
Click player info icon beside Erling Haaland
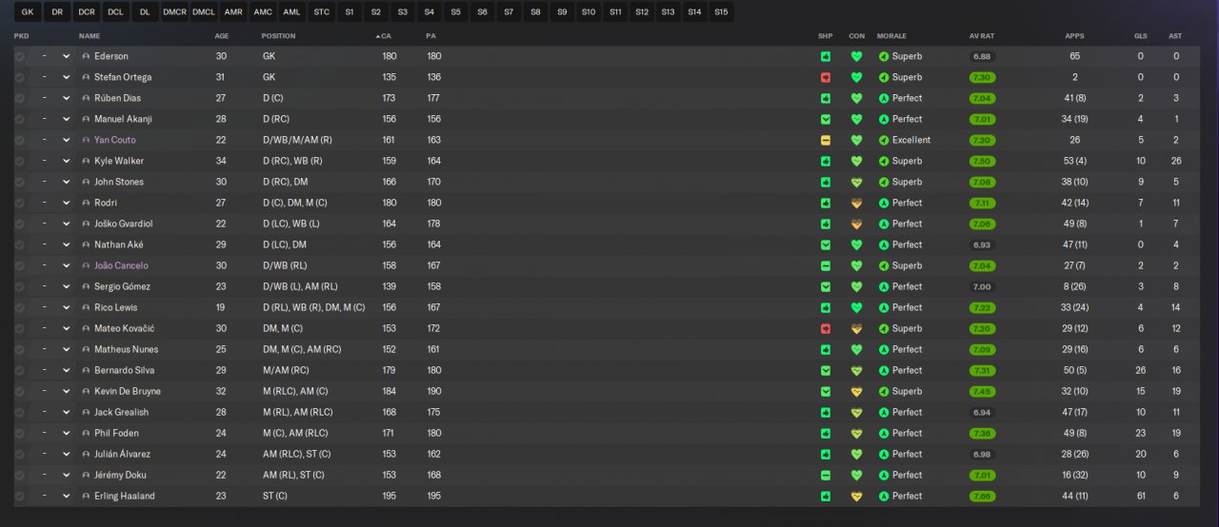pos(86,496)
